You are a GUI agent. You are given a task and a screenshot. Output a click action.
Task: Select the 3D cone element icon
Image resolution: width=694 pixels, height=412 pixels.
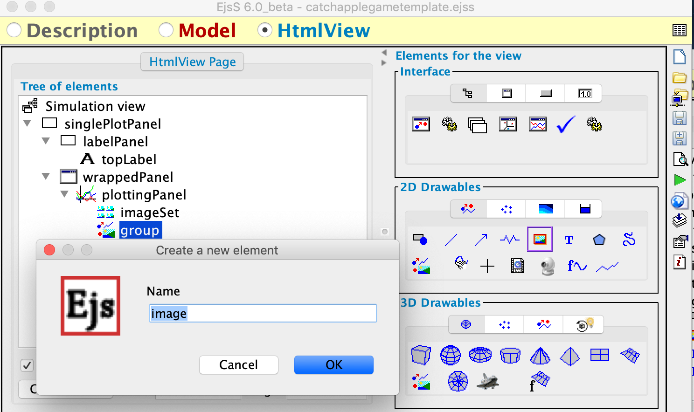540,355
